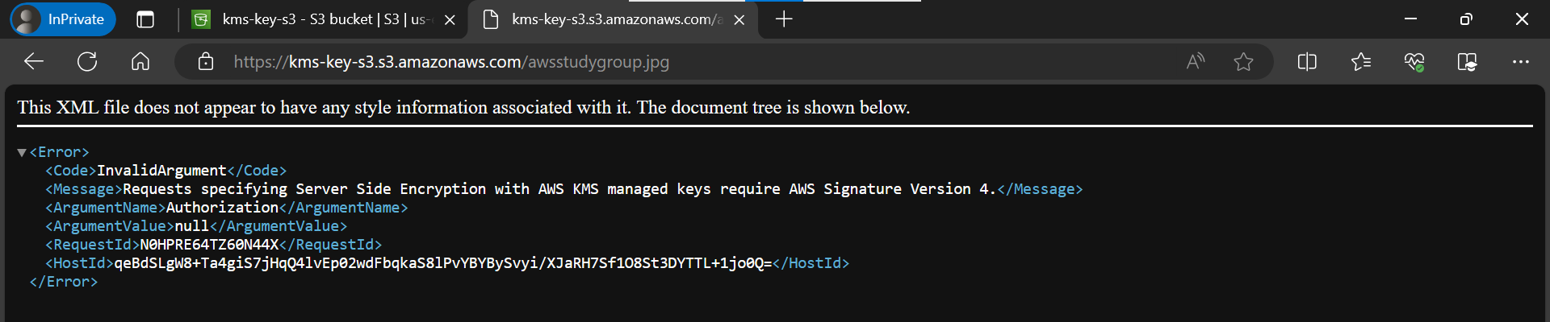Close the kms-key-s3.s3.amazonaws.com tab
The width and height of the screenshot is (1550, 322).
739,19
